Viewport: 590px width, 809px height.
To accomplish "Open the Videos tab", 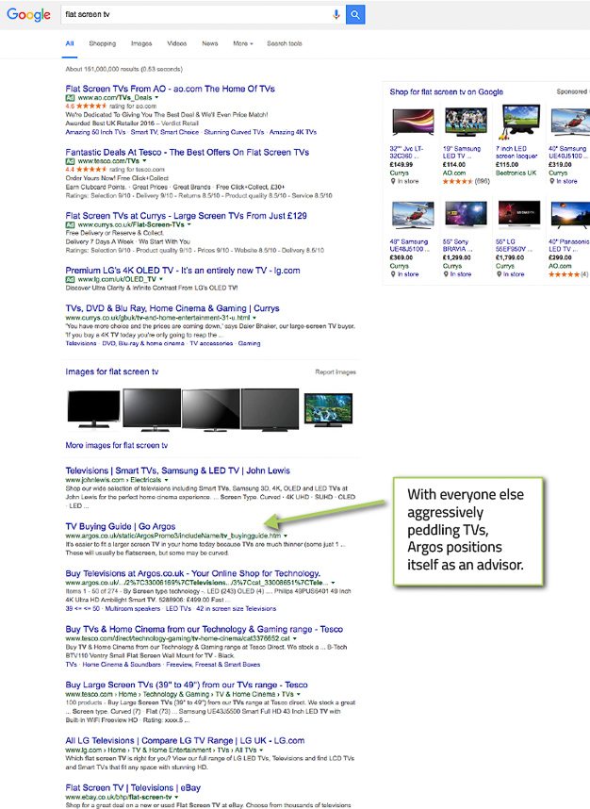I will [177, 44].
